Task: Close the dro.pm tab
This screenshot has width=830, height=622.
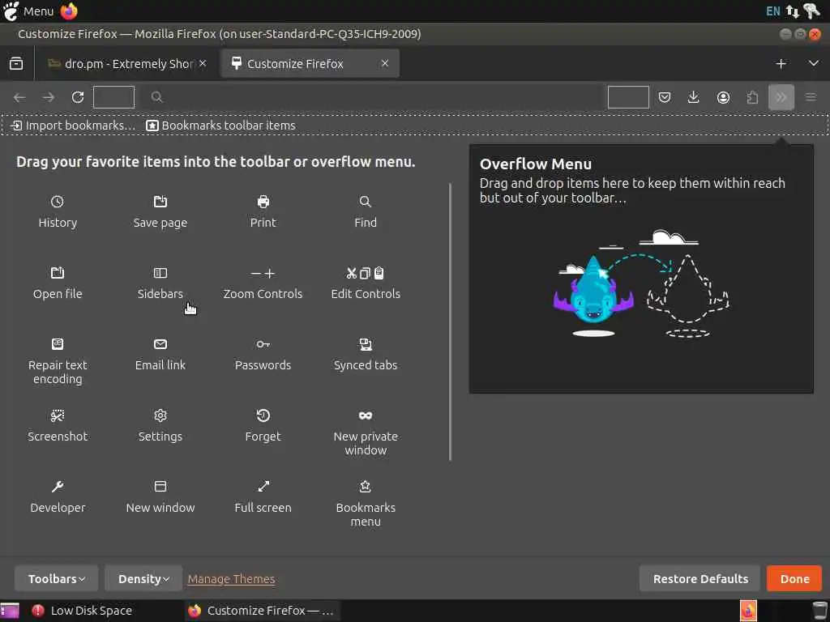Action: (x=203, y=63)
